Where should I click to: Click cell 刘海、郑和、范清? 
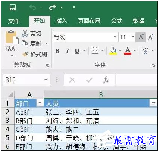coord(100,121)
